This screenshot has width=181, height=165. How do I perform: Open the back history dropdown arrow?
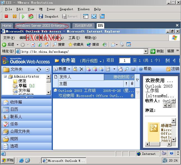coord(17,45)
